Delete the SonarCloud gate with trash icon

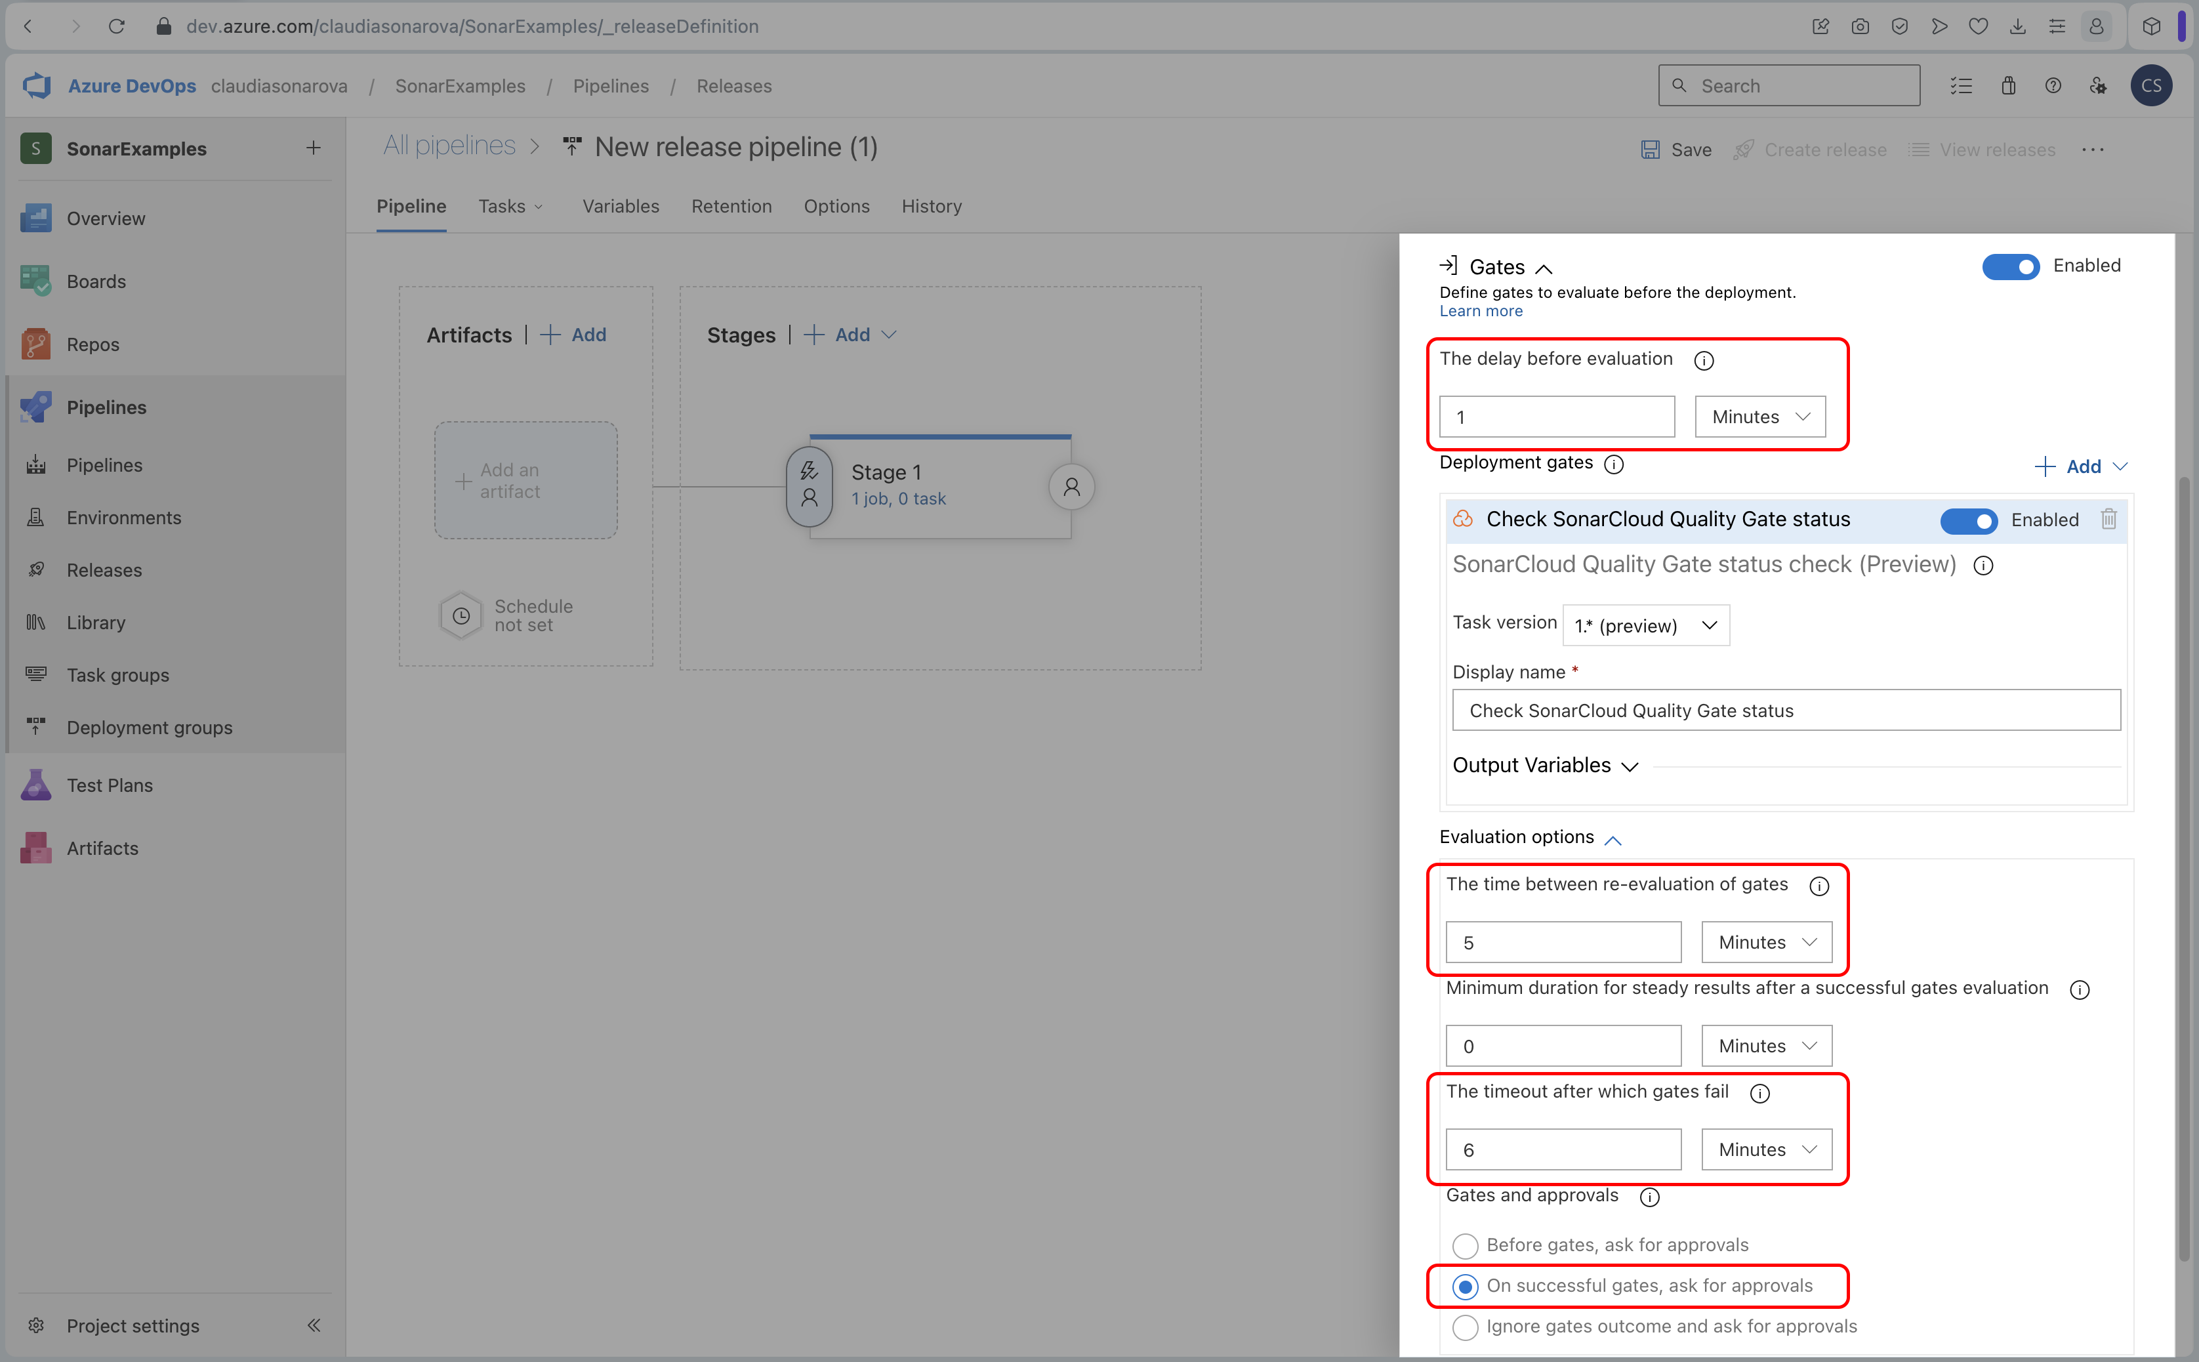point(2109,520)
